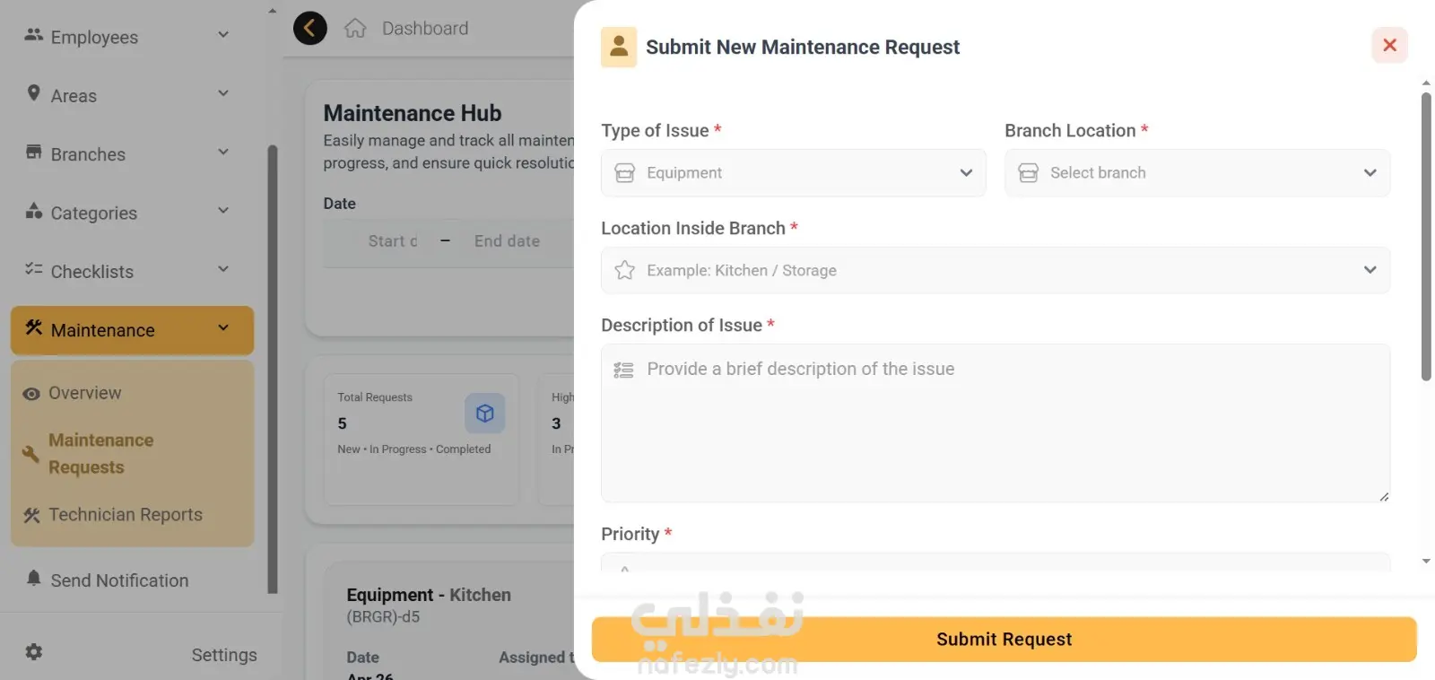Open the Location Inside Branch dropdown
The height and width of the screenshot is (680, 1435).
click(x=996, y=270)
